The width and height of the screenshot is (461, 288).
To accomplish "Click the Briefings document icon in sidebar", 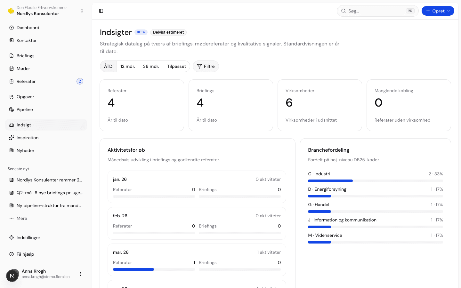I will (12, 56).
